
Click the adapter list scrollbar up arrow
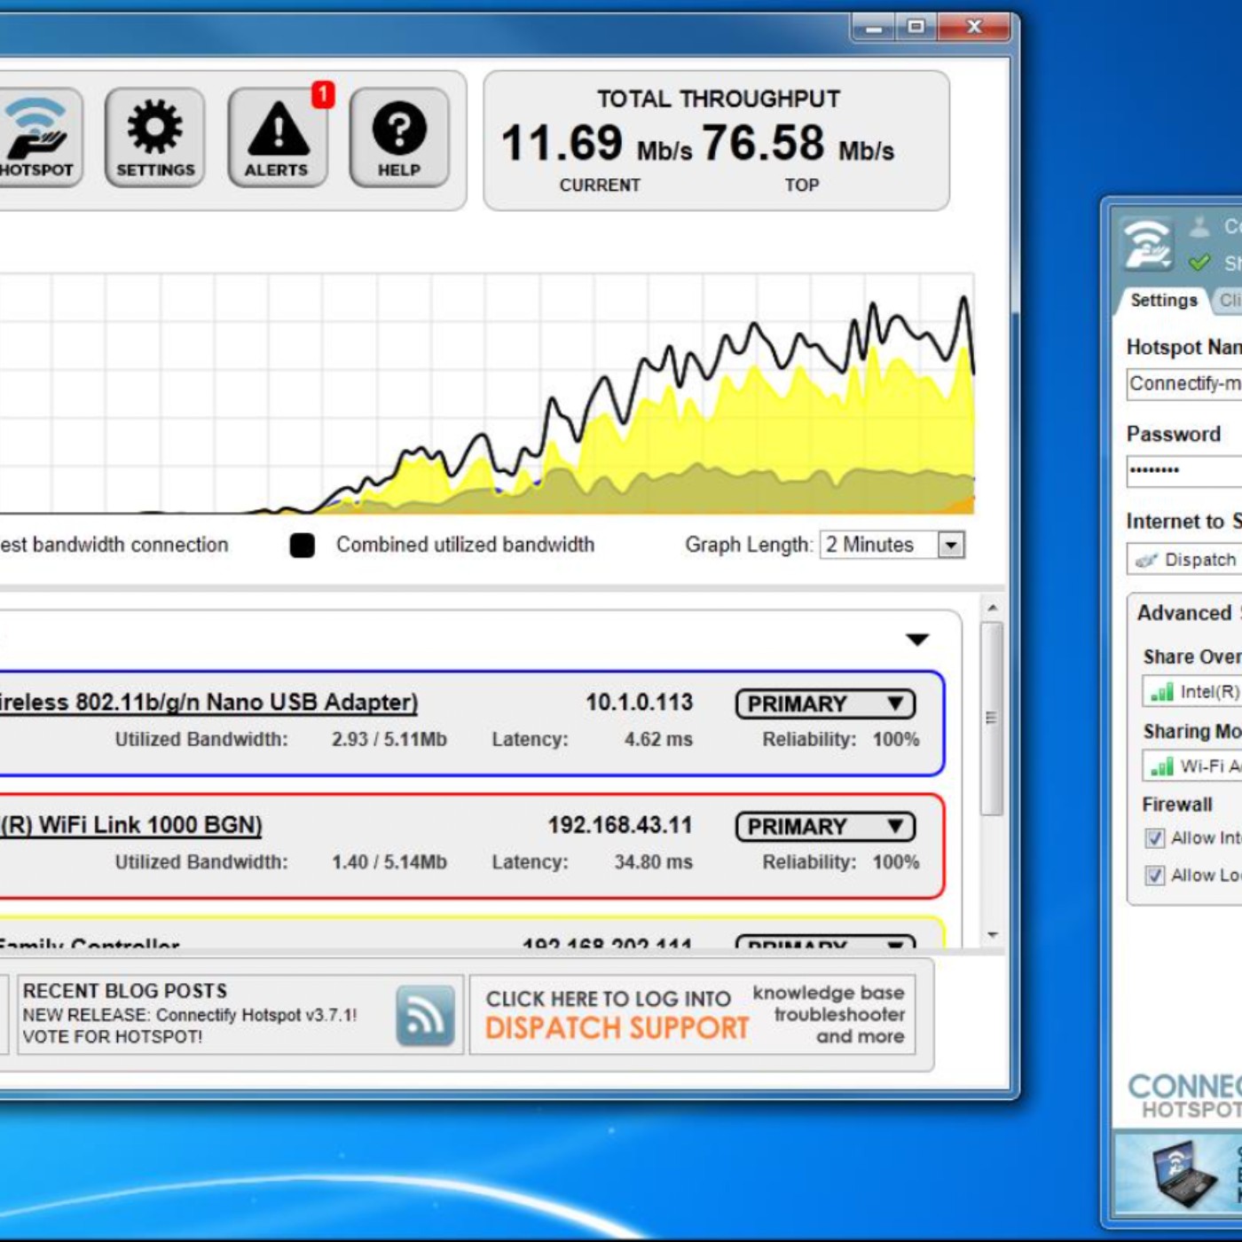[993, 608]
